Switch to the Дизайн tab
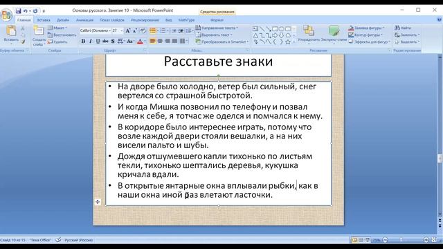Screen dimensions: 443x249 tap(63, 20)
